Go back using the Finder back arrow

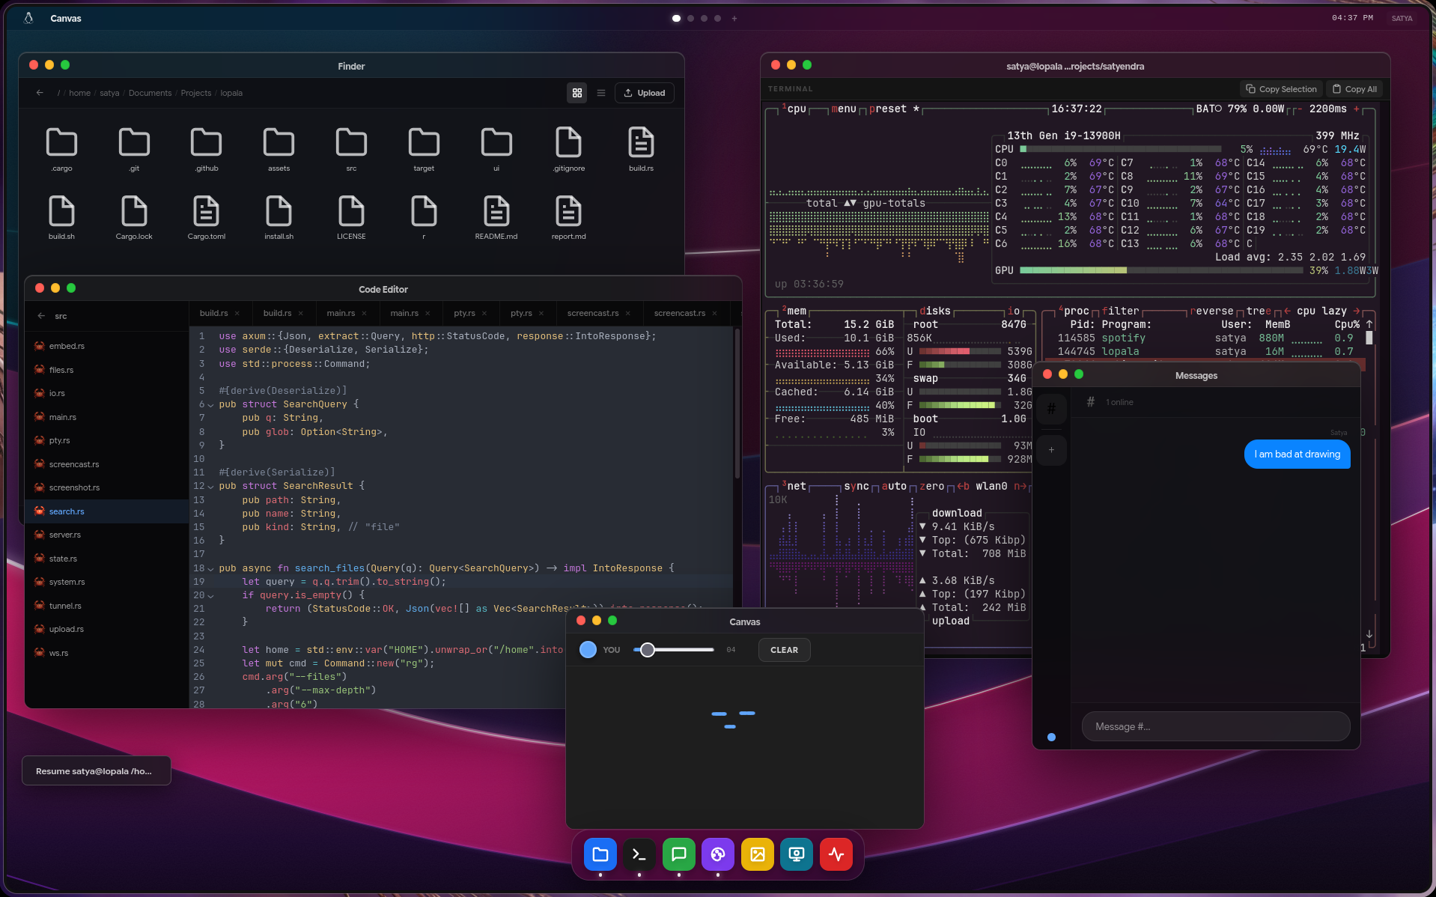pos(40,93)
